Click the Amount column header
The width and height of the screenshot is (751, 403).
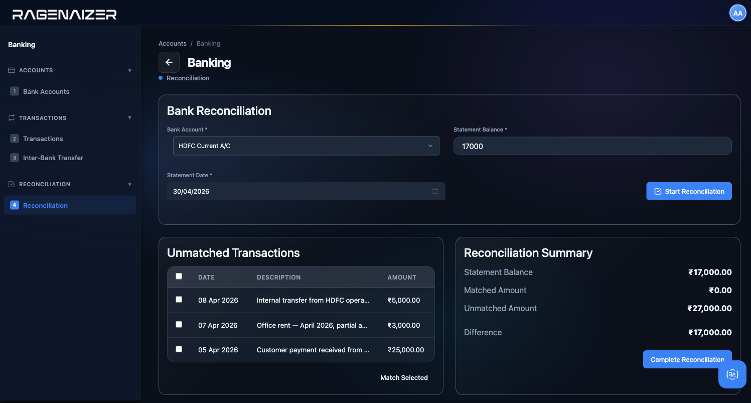point(402,277)
